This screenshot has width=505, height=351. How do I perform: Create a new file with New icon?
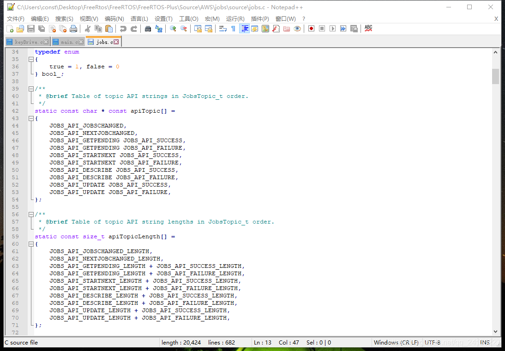click(x=10, y=29)
